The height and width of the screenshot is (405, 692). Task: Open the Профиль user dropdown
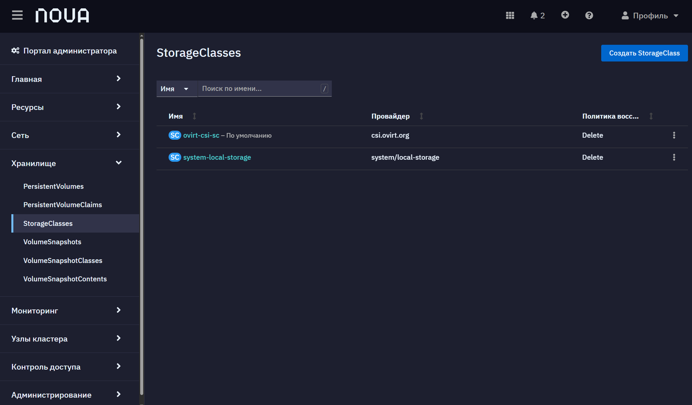650,16
